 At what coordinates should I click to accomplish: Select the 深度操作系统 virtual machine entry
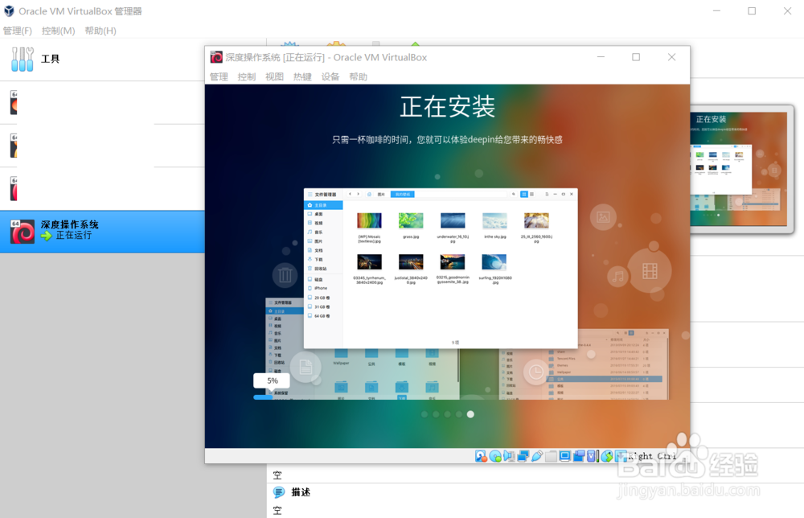(x=103, y=232)
